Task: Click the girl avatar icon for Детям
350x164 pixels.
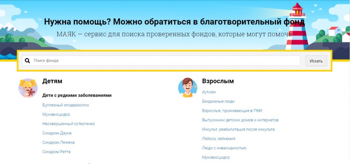Action: (28, 88)
